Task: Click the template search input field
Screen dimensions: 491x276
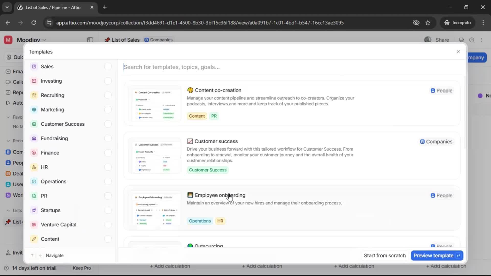Action: pyautogui.click(x=281, y=67)
